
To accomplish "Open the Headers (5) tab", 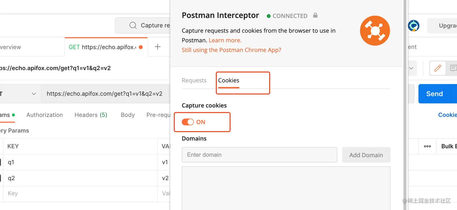I will coord(91,115).
